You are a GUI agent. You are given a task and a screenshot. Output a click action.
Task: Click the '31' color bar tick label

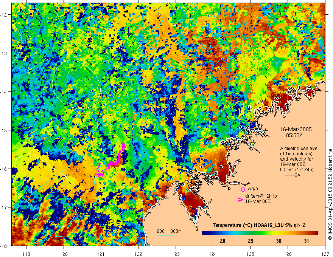307,241
